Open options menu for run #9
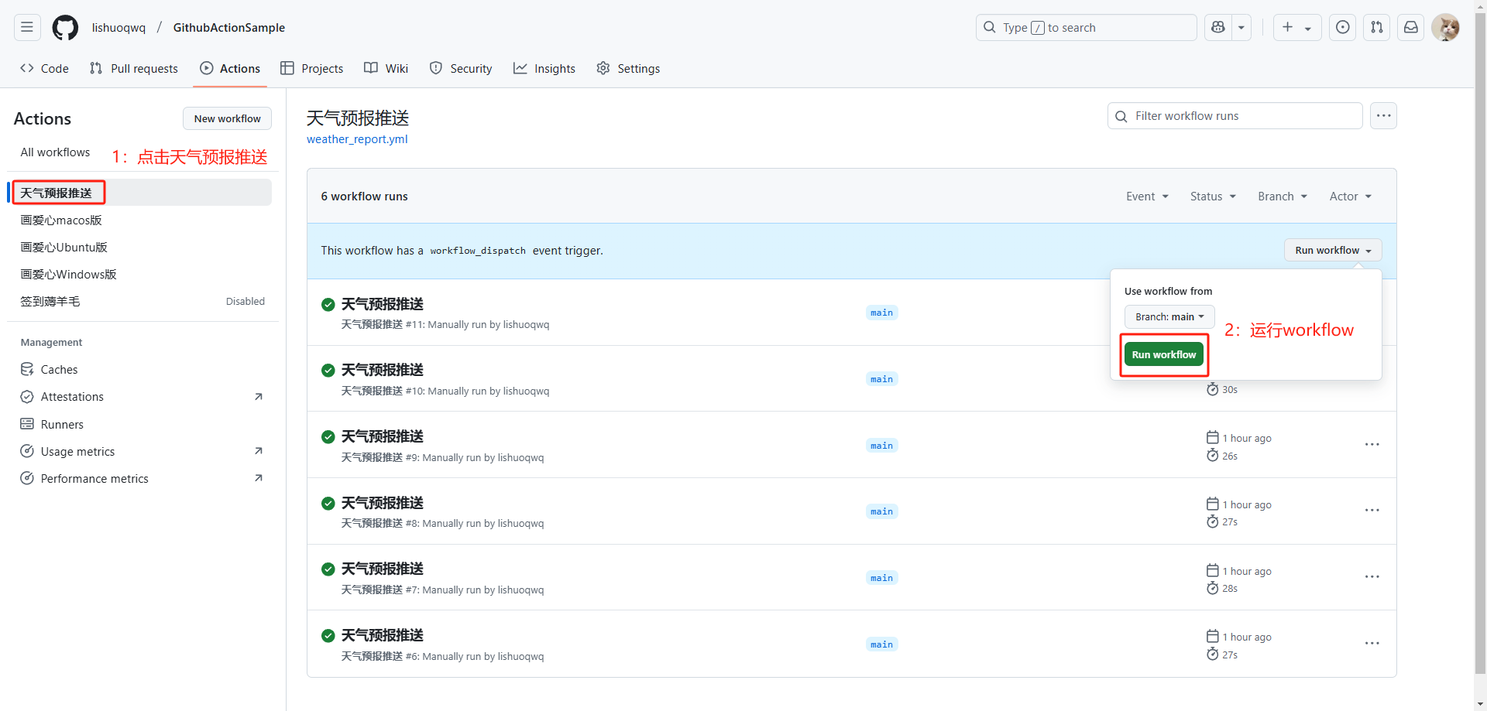This screenshot has width=1487, height=711. coord(1372,445)
